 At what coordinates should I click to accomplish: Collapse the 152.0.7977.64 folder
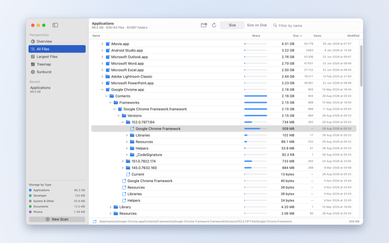click(x=123, y=122)
